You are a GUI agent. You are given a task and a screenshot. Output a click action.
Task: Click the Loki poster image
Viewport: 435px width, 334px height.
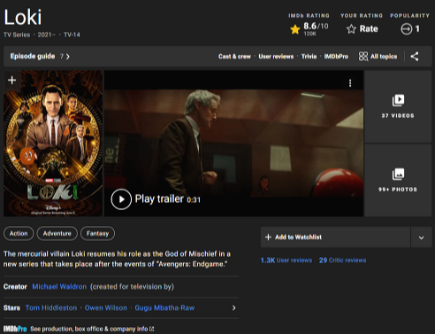point(53,144)
